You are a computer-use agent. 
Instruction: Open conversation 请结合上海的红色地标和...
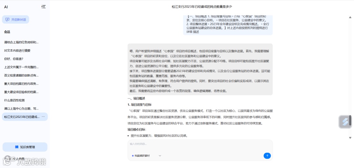tap(21, 42)
